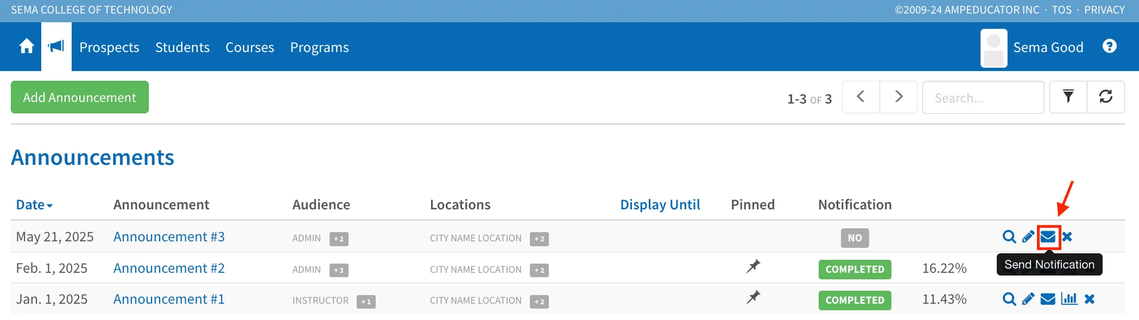Image resolution: width=1139 pixels, height=320 pixels.
Task: Go to the previous page of announcements
Action: pos(861,97)
